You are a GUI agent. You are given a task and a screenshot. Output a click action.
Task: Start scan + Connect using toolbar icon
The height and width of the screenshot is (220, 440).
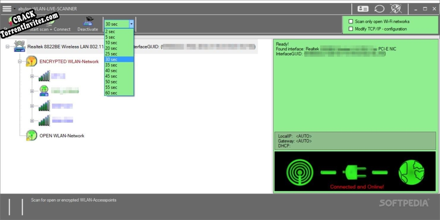pyautogui.click(x=50, y=22)
